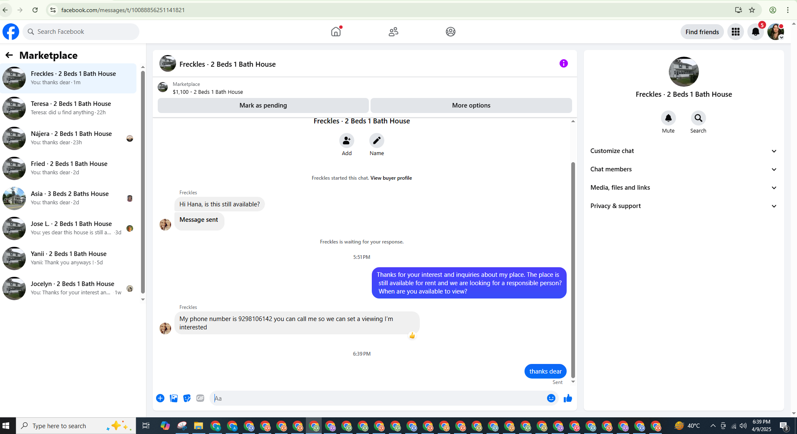The height and width of the screenshot is (434, 797).
Task: Open the browser three-dot menu
Action: tap(788, 10)
